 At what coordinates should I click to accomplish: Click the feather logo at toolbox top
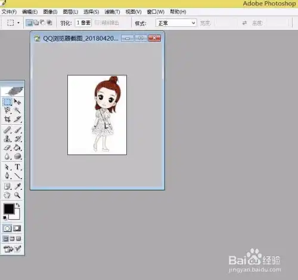(13, 91)
